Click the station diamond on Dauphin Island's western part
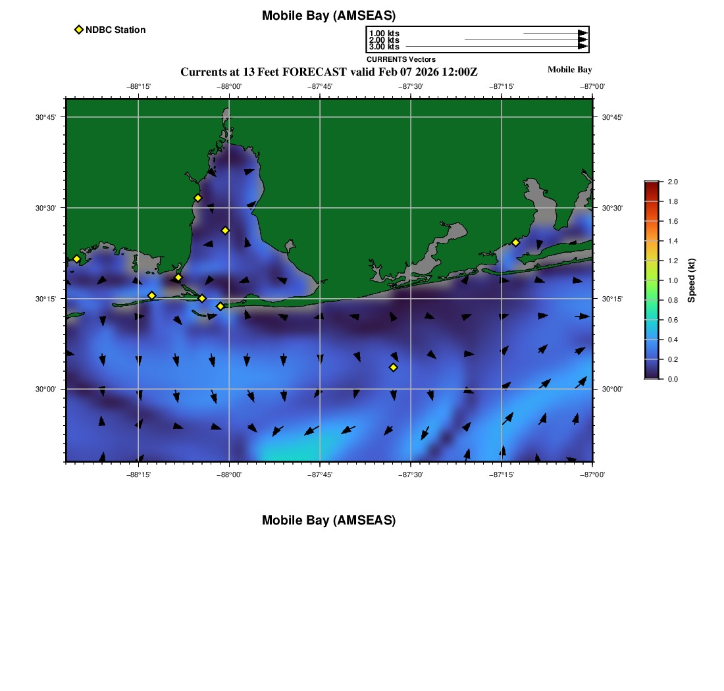The image size is (724, 691). click(152, 295)
